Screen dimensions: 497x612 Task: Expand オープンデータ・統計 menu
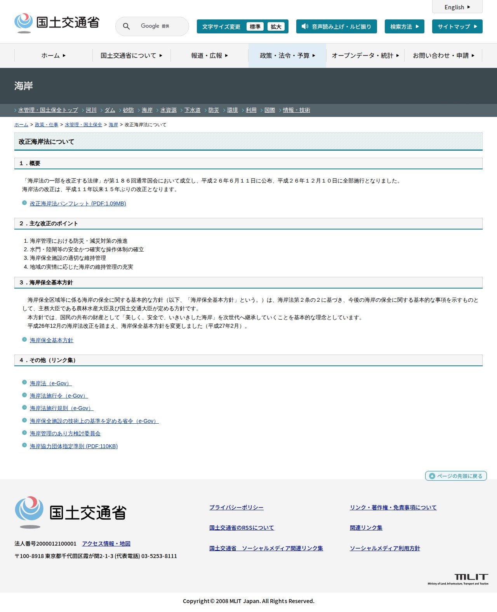(x=365, y=56)
